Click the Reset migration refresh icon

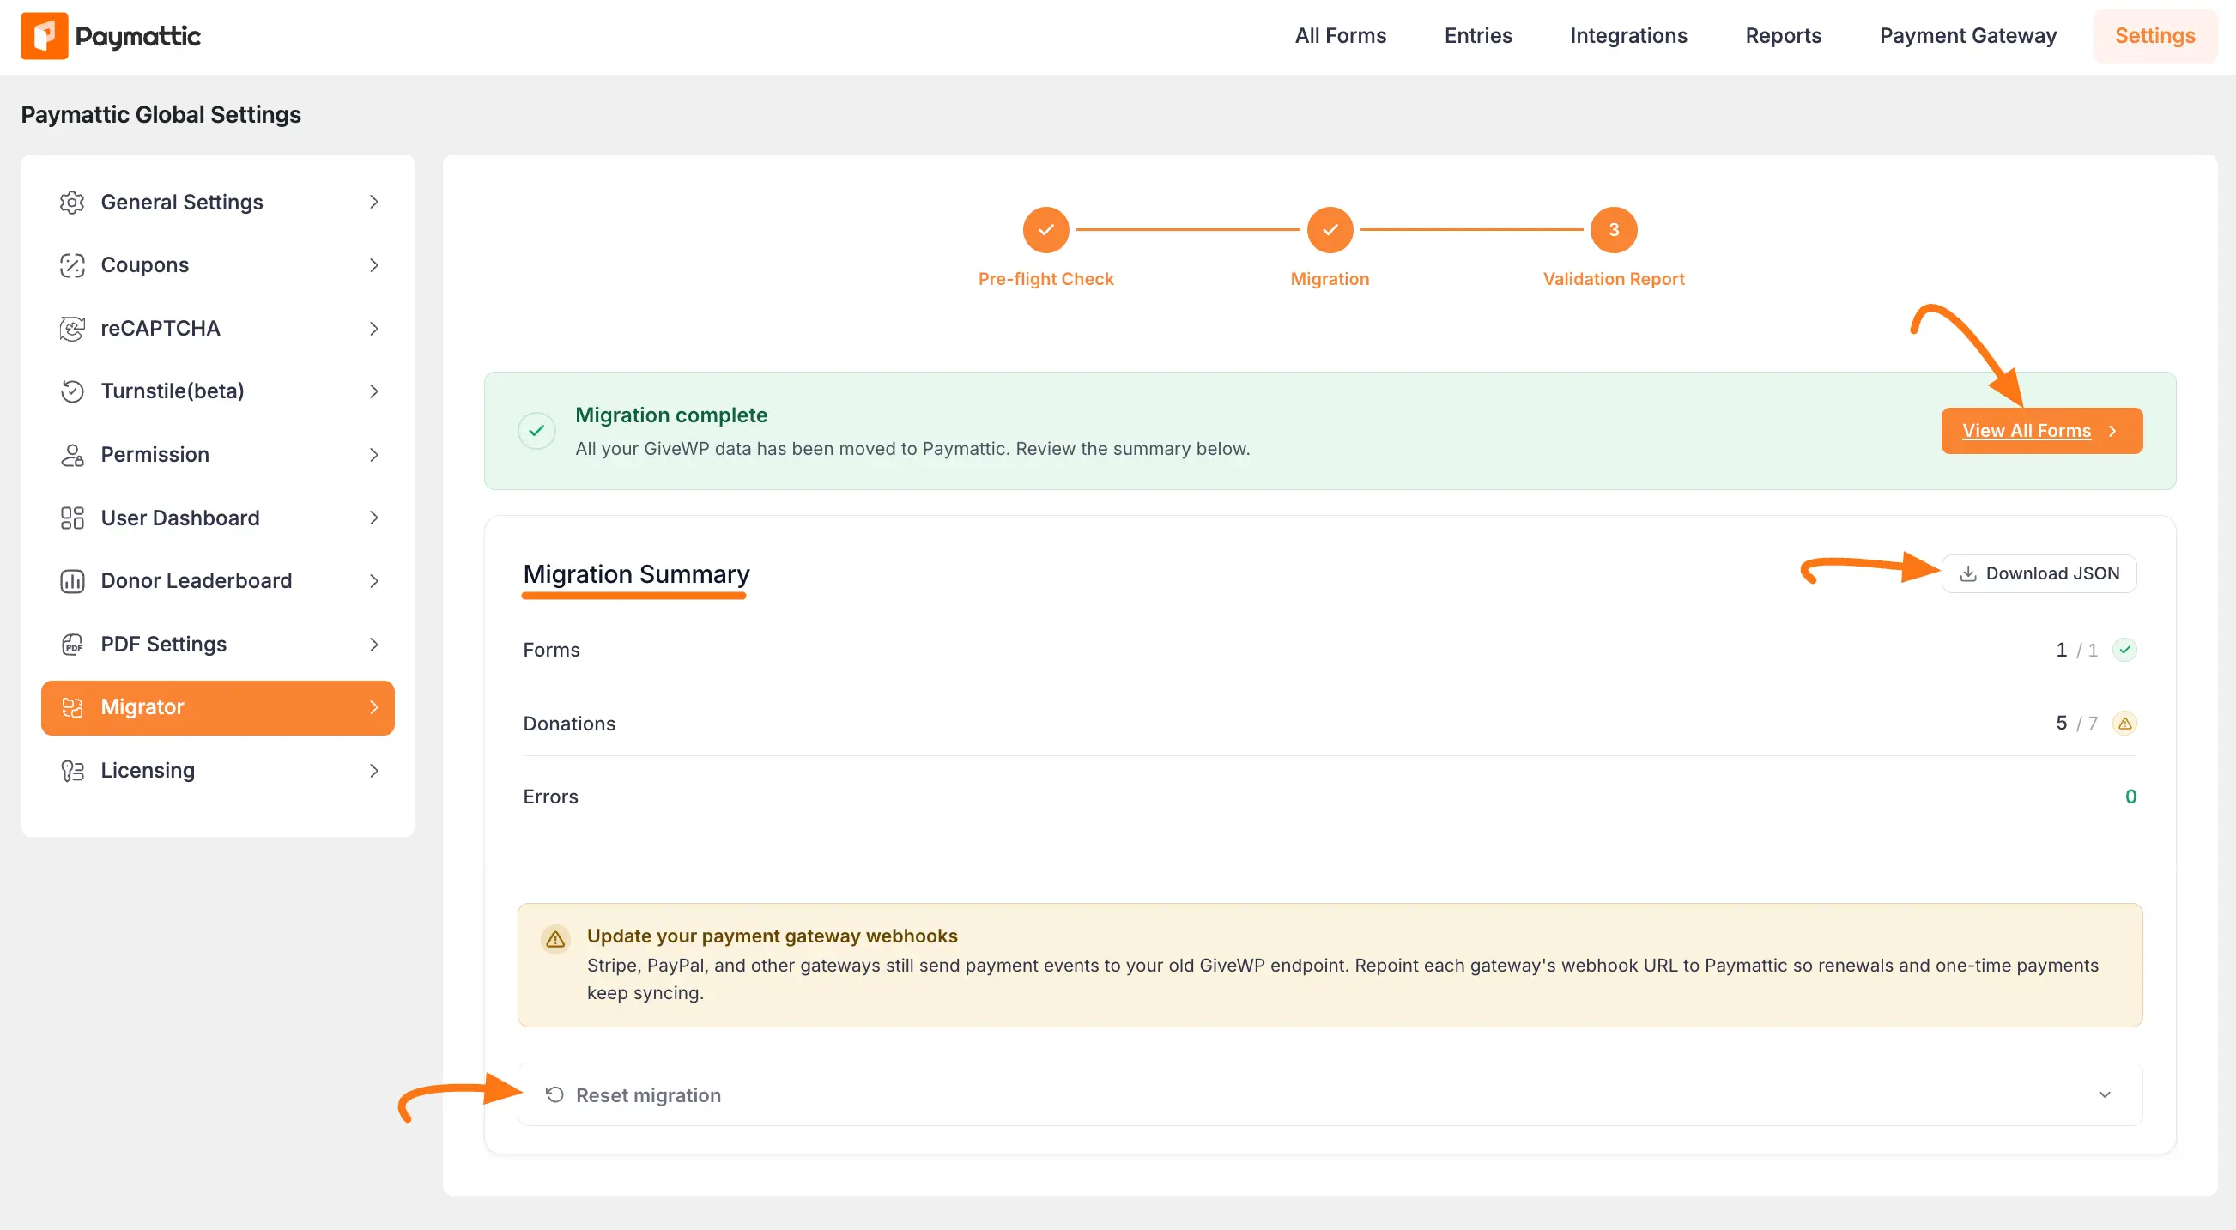click(554, 1094)
